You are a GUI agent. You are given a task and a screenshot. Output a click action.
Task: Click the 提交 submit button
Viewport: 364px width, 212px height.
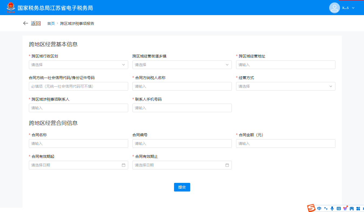(182, 187)
